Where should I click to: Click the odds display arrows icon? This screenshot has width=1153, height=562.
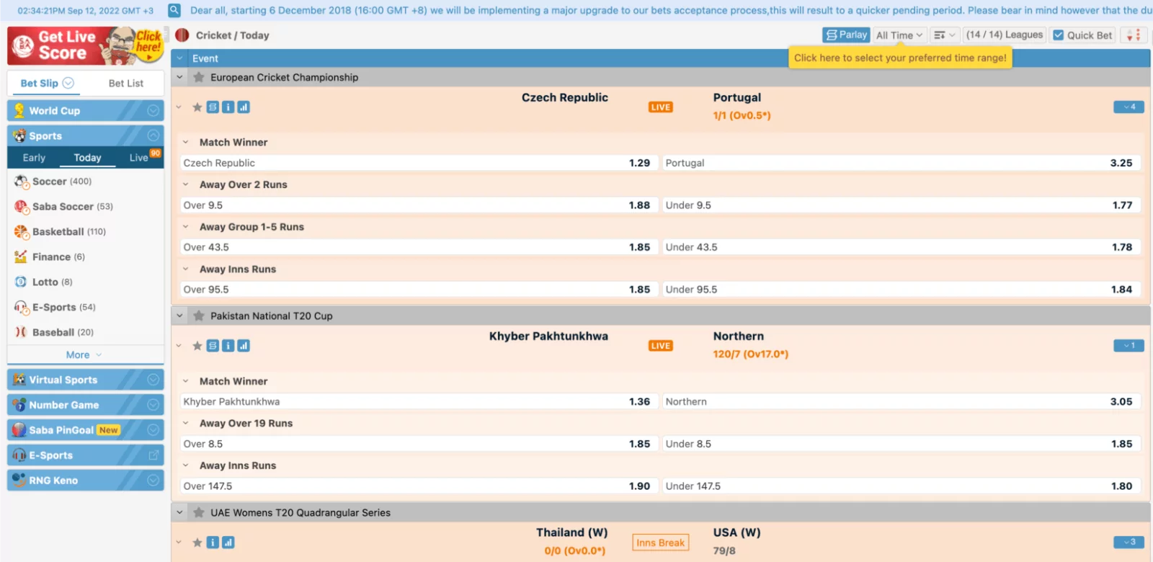pos(1134,35)
